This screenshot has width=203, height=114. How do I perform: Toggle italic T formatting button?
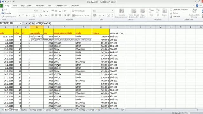pos(23,16)
